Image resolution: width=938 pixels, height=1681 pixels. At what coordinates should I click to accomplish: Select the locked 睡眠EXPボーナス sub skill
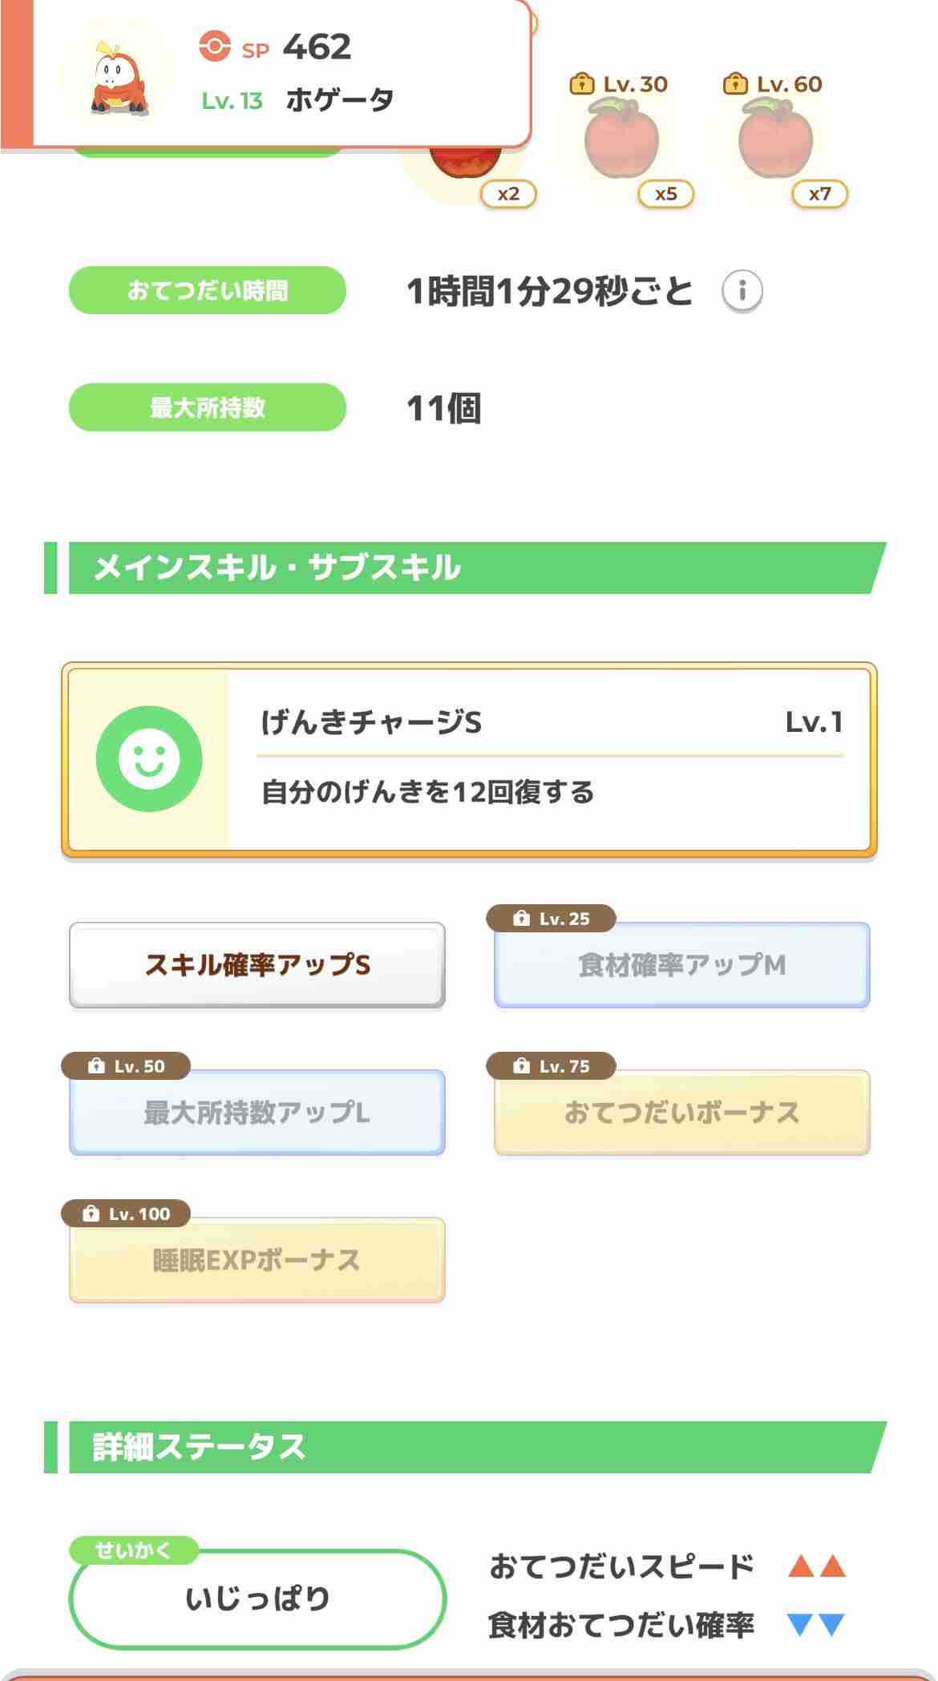pyautogui.click(x=257, y=1259)
